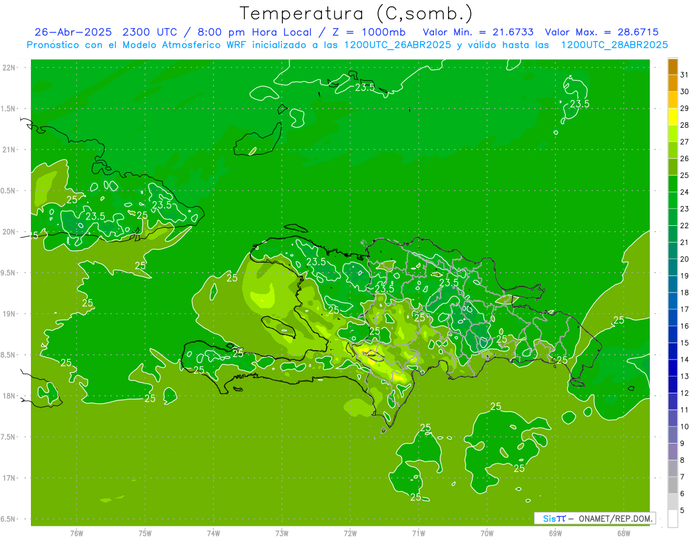Viewport: 700px width, 541px height.
Task: Click the 69W longitude axis label
Action: click(x=555, y=533)
